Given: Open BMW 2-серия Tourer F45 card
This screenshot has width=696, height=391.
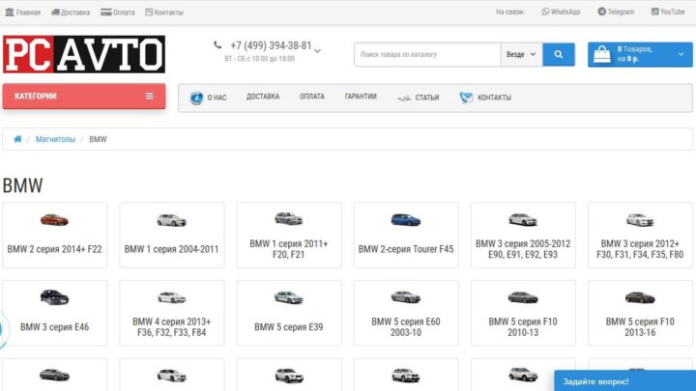Looking at the screenshot, I should click(406, 235).
